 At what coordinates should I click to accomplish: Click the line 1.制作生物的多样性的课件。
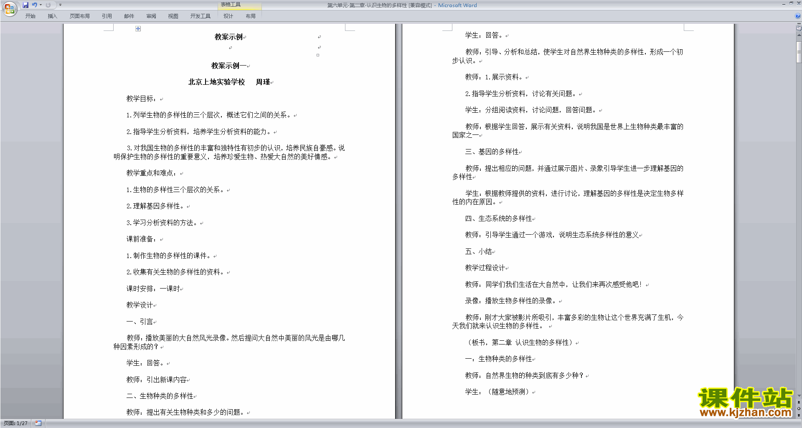pos(169,256)
